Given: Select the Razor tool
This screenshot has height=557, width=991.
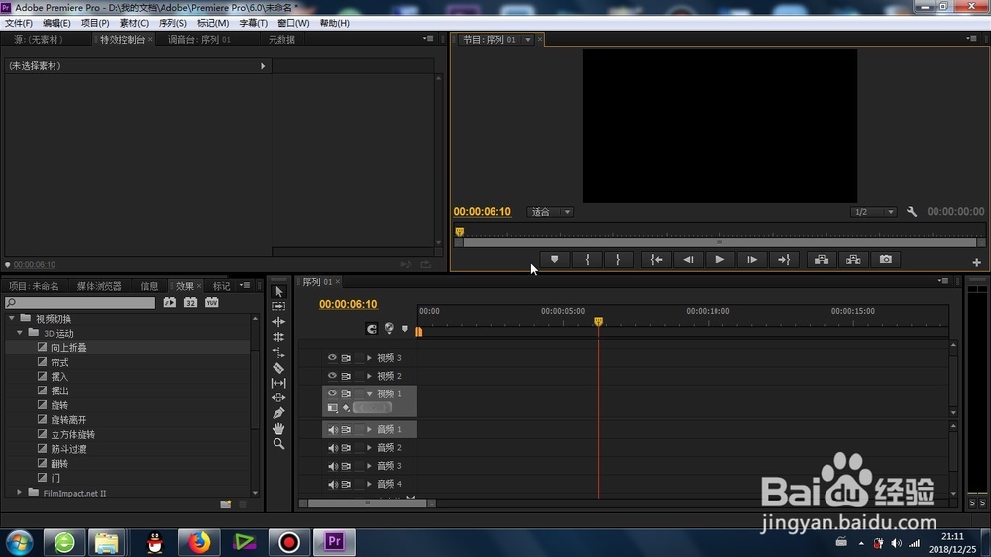Looking at the screenshot, I should (x=278, y=368).
